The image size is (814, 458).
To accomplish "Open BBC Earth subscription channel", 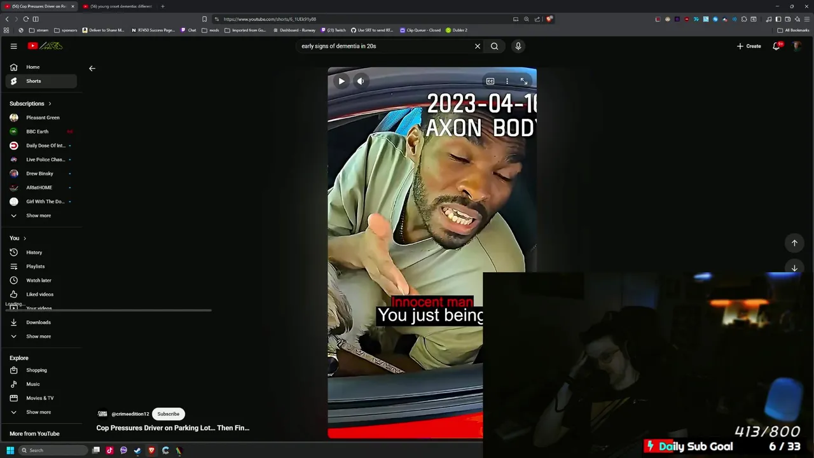I will coord(41,132).
